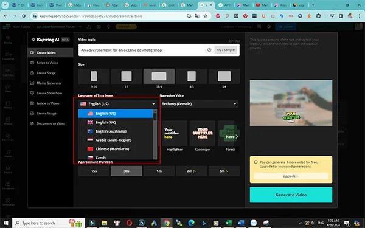The image size is (365, 228).
Task: Click the Generate Video button
Action: click(x=291, y=195)
